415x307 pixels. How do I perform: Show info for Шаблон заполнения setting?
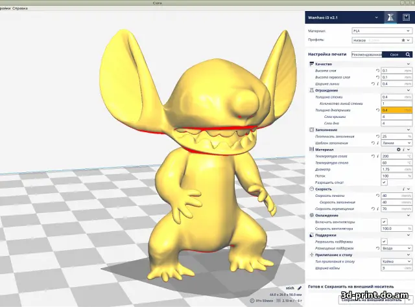click(377, 143)
